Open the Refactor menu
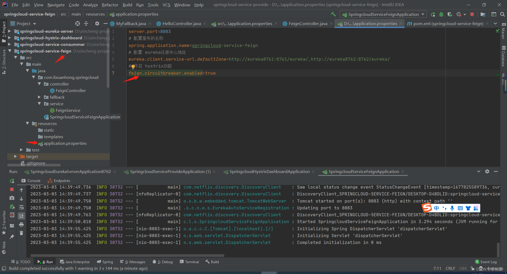The height and width of the screenshot is (274, 507). tap(110, 5)
